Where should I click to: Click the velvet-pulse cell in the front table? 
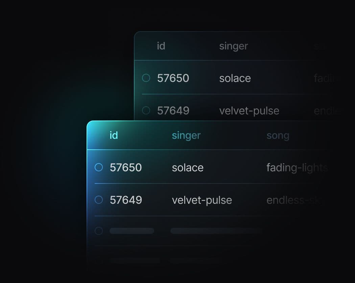coord(202,200)
